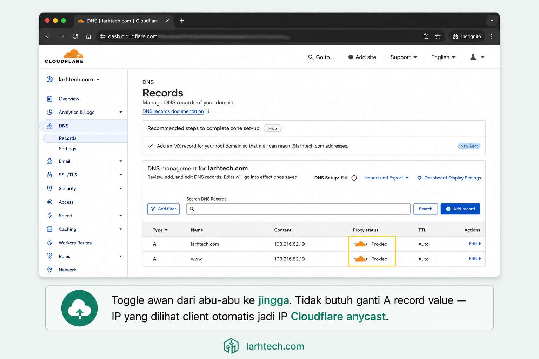Click the external link icon beside documentation

pos(207,111)
